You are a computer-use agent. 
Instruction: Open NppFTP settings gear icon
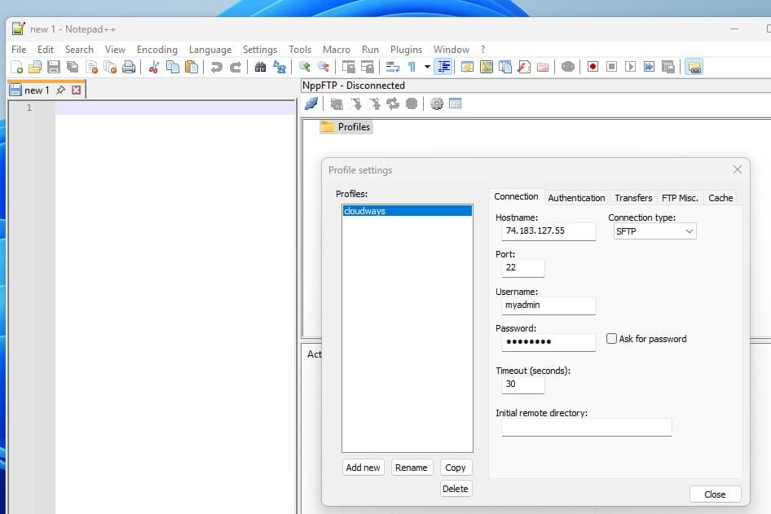click(x=437, y=103)
